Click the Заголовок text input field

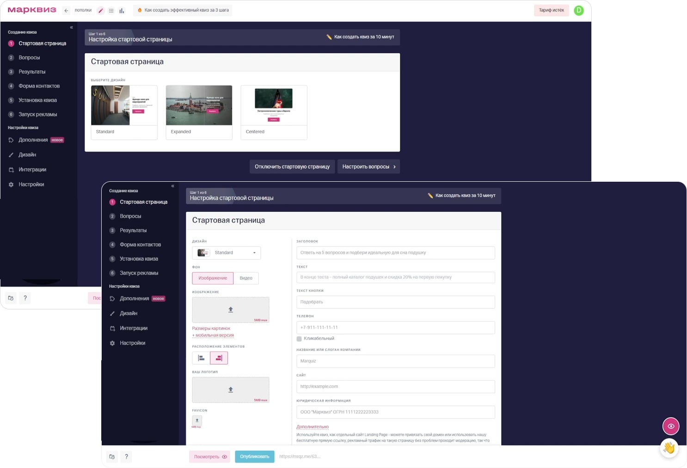pyautogui.click(x=395, y=253)
